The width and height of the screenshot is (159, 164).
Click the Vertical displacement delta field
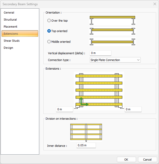100,53
